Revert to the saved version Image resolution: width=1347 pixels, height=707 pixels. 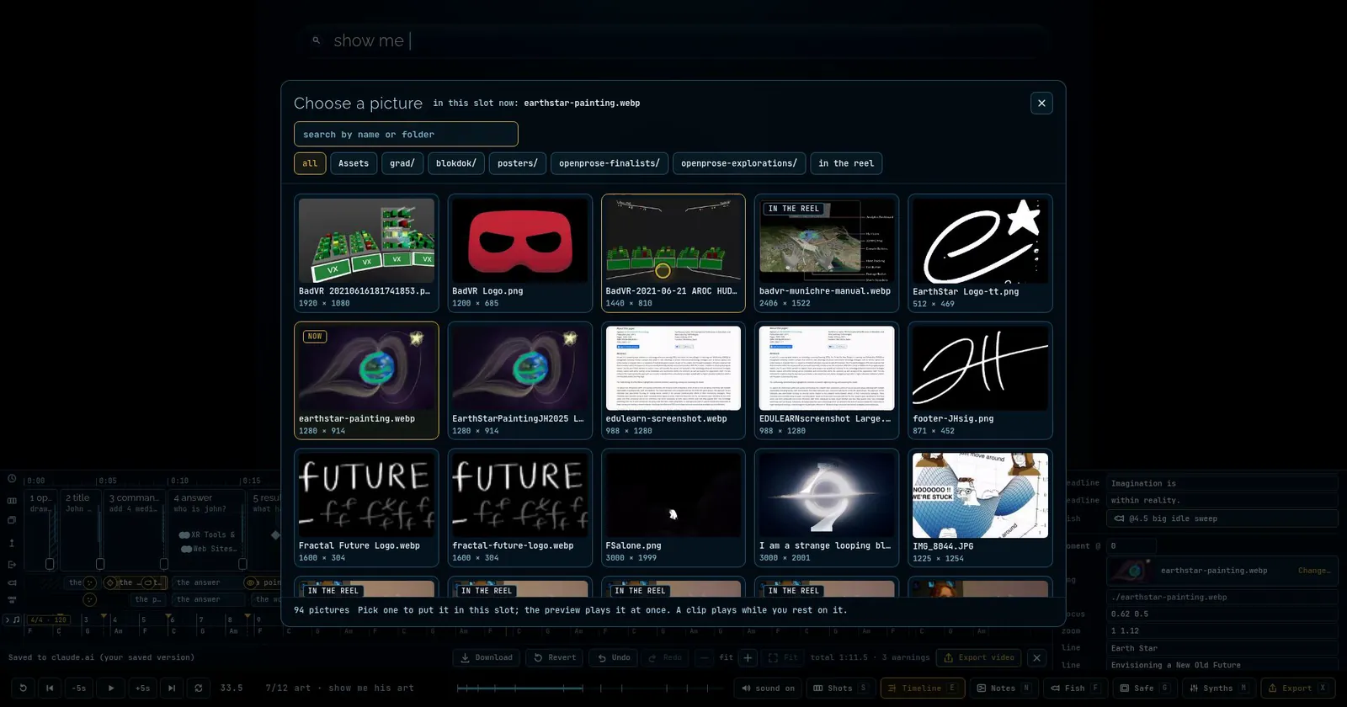(555, 657)
